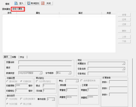Open the 事件级别 dropdown
The image size is (136, 107).
(53, 99)
